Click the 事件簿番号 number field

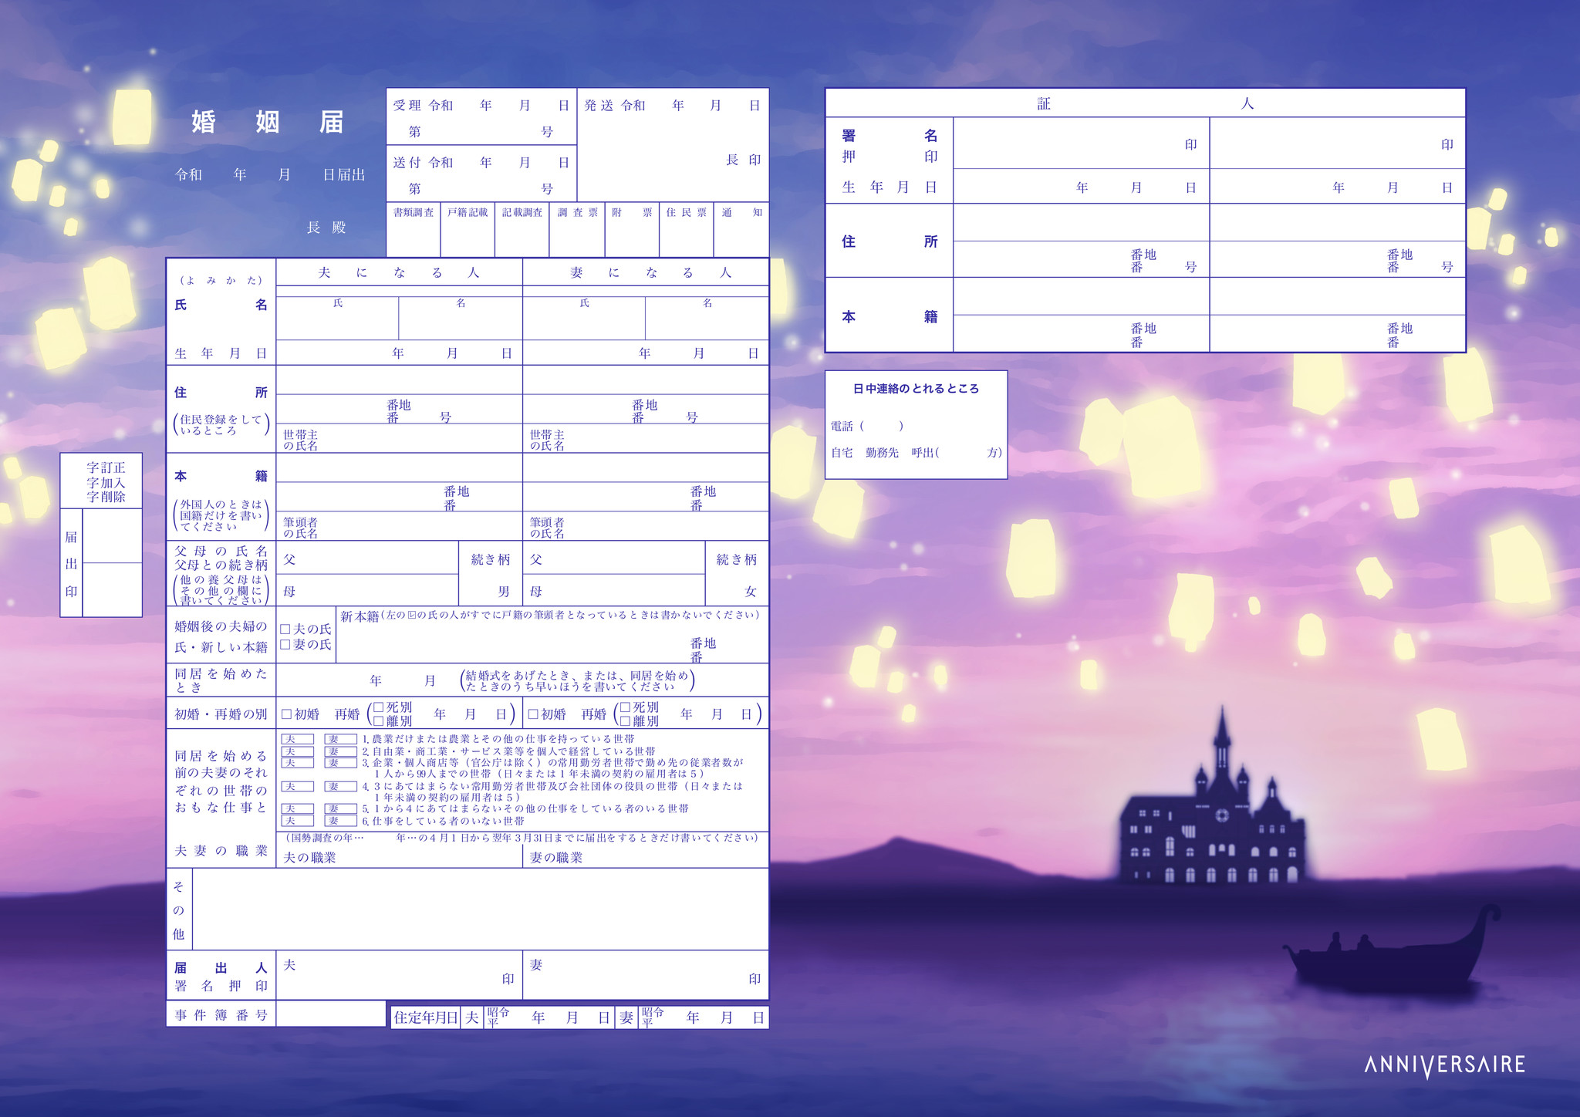[x=330, y=1014]
